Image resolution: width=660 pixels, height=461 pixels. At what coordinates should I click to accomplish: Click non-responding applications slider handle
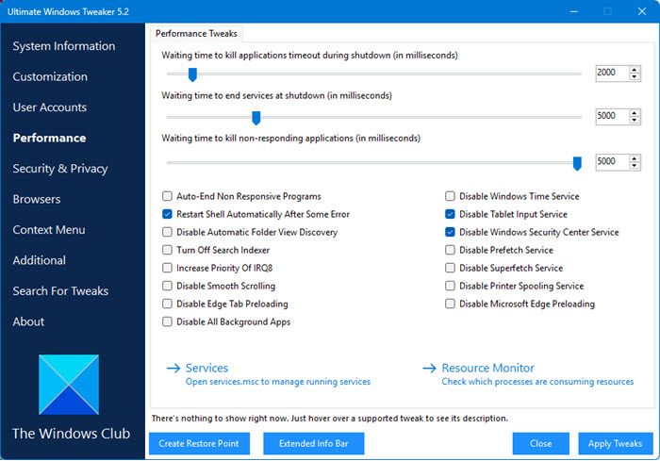click(x=577, y=163)
